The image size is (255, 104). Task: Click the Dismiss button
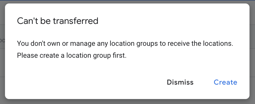click(x=180, y=82)
